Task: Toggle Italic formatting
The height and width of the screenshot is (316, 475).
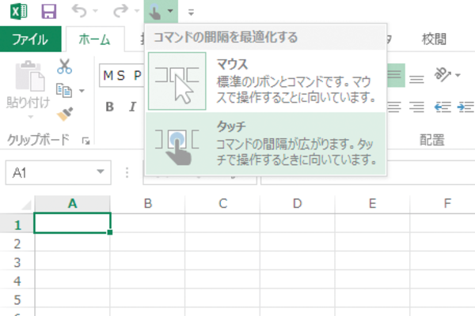Action: 132,107
